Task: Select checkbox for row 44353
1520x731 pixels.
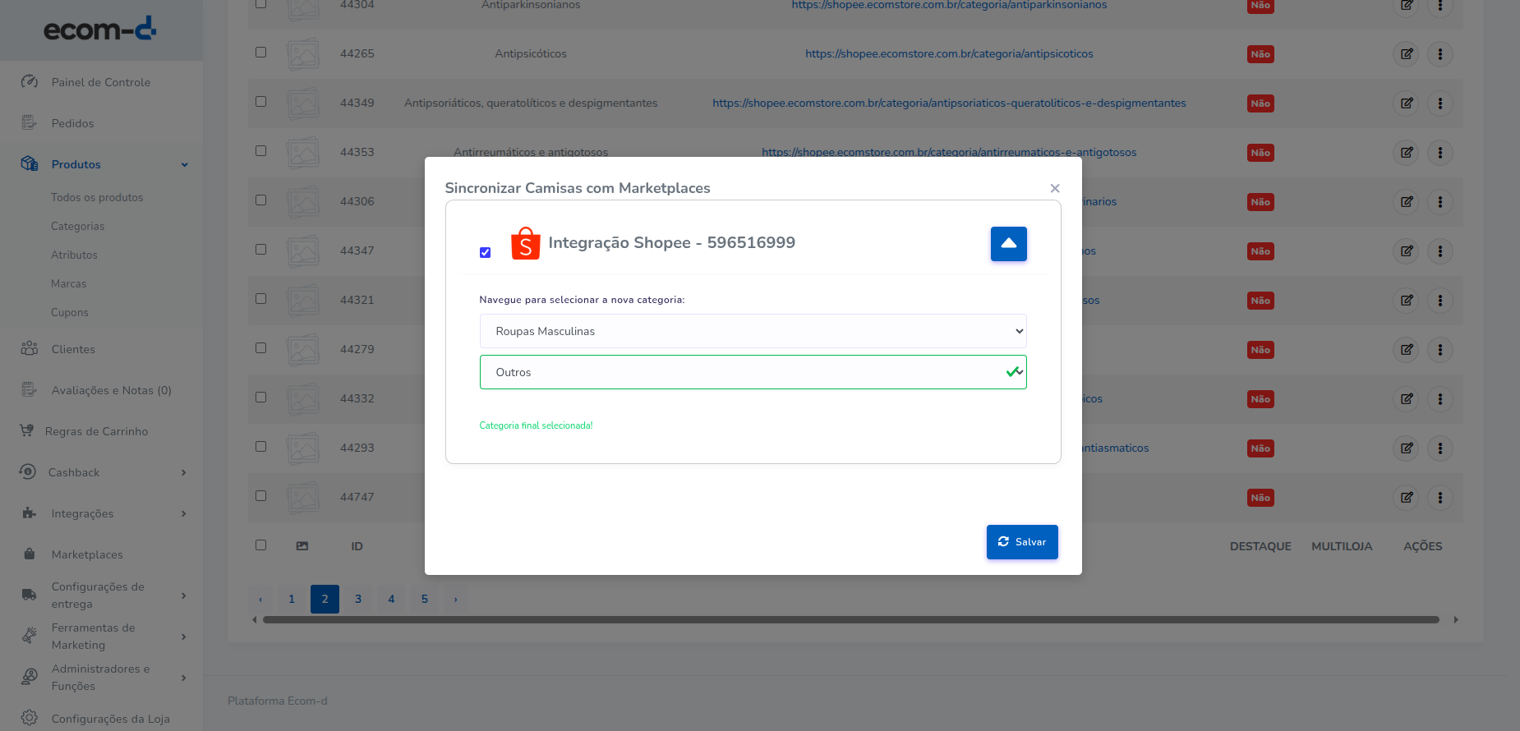Action: click(x=260, y=151)
